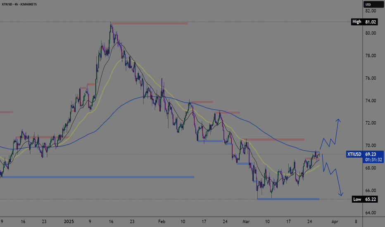Click the countdown timer 01:31:32 label
Image resolution: width=385 pixels, height=227 pixels.
point(373,160)
